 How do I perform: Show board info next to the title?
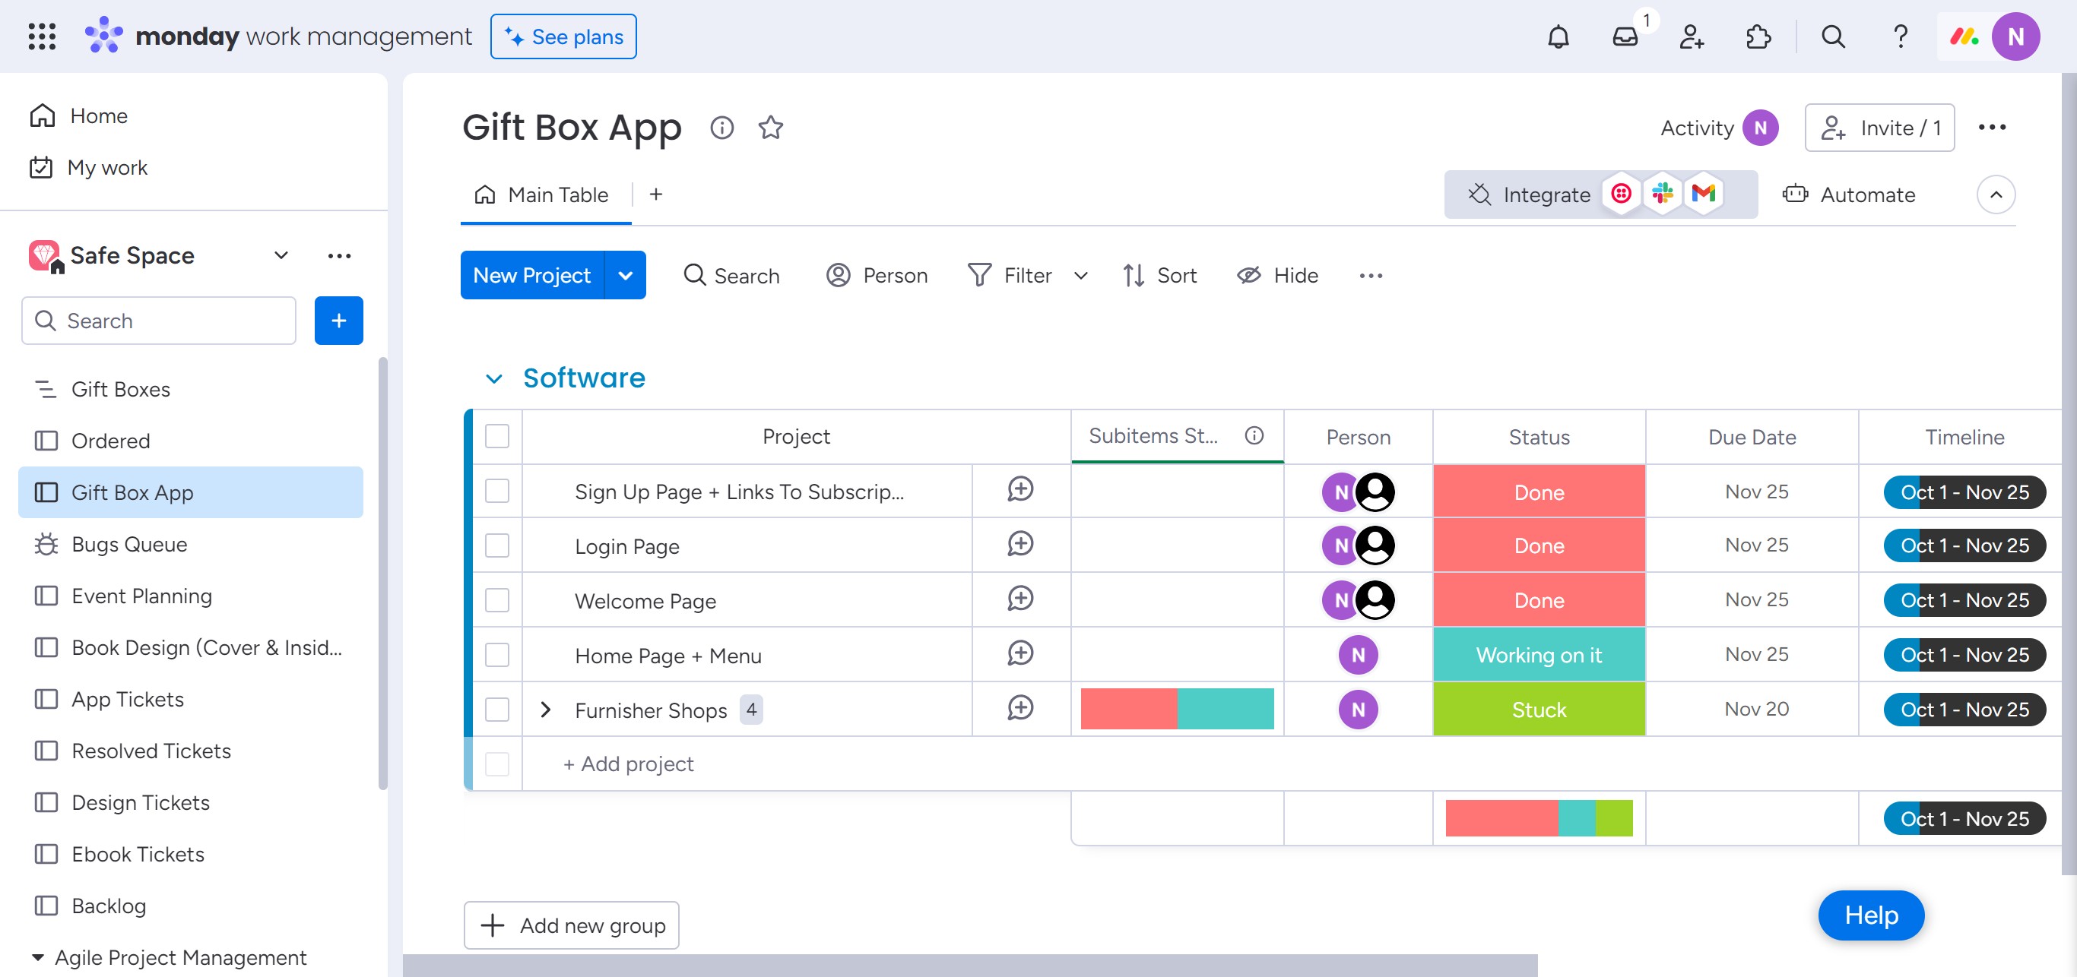(721, 128)
